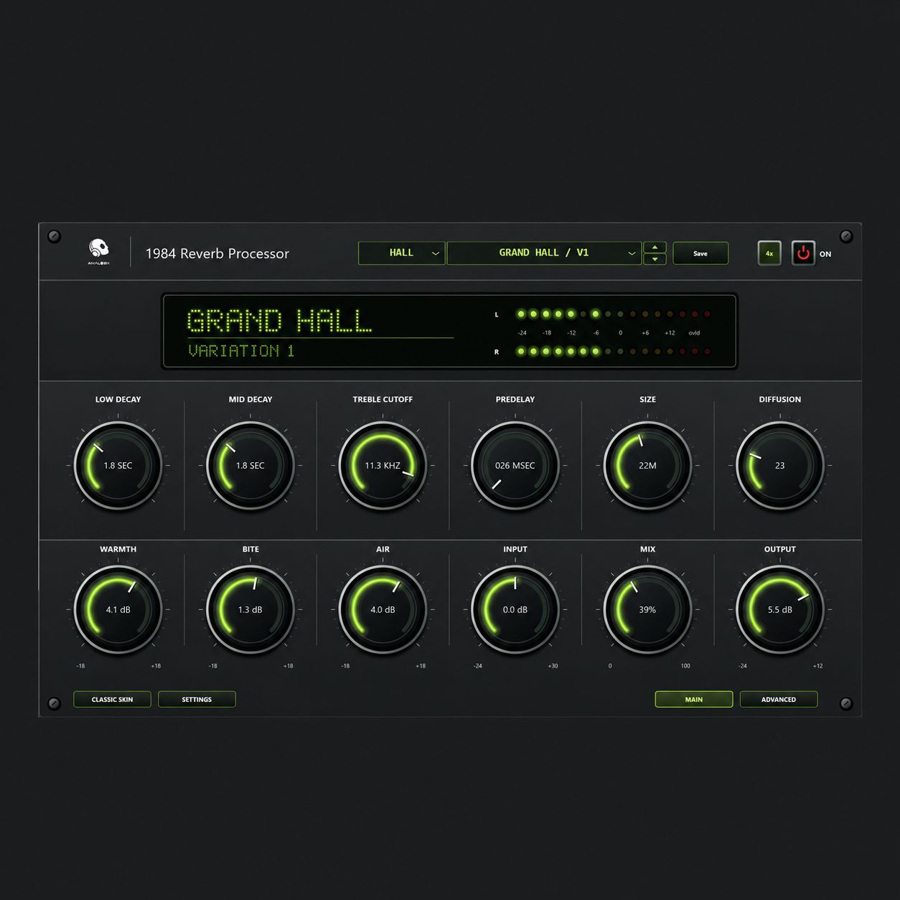Toggle the red power button
Image resolution: width=900 pixels, height=900 pixels.
pos(803,253)
